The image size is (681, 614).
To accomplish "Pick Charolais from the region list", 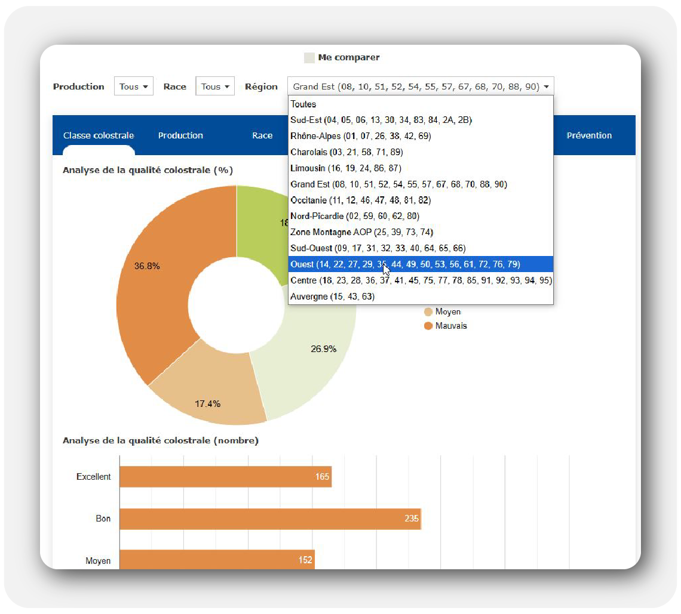I will pos(346,152).
